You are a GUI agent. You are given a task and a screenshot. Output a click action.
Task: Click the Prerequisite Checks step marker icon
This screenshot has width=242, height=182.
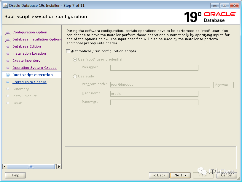point(8,82)
